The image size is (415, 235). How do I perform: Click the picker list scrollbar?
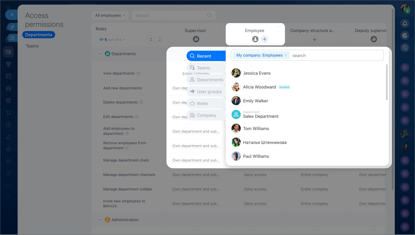386,82
